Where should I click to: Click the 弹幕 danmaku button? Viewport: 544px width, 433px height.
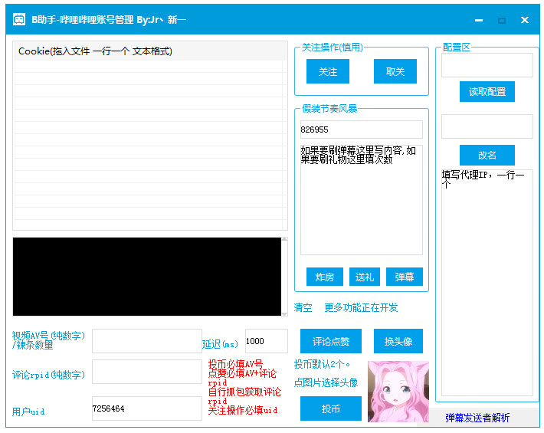tap(404, 277)
